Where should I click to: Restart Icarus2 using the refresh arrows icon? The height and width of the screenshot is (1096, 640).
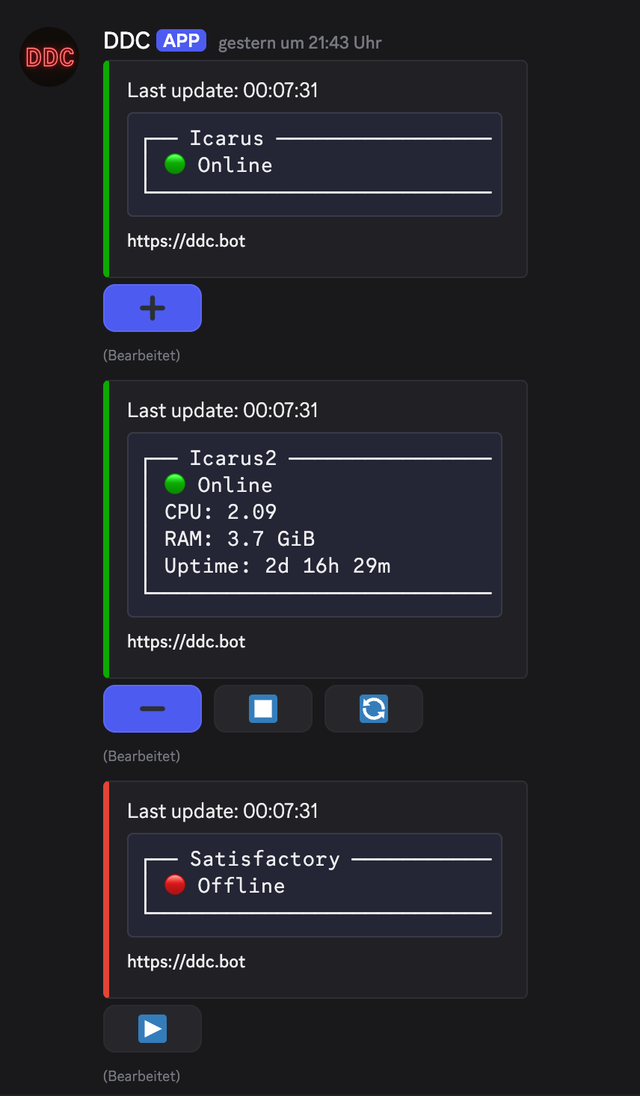[x=374, y=709]
